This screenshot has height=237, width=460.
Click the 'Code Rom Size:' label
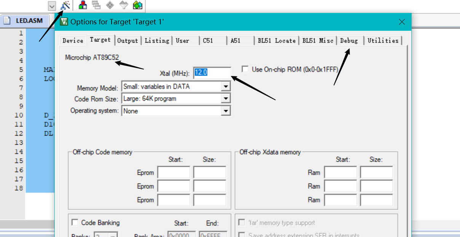[x=96, y=99]
